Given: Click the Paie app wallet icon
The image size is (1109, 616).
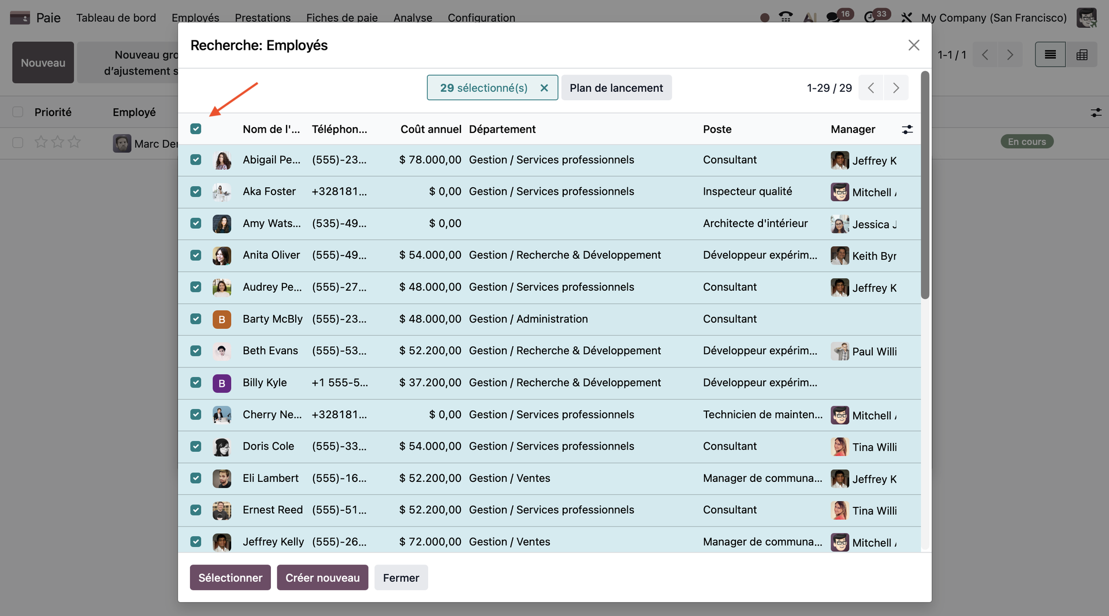Looking at the screenshot, I should (20, 17).
